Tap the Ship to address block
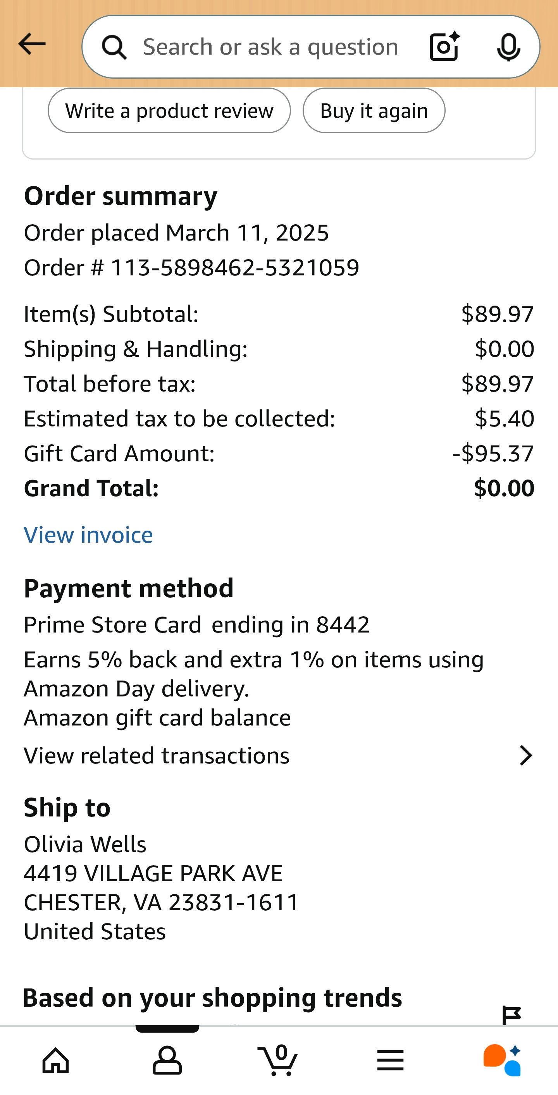The height and width of the screenshot is (1095, 558). (x=162, y=887)
